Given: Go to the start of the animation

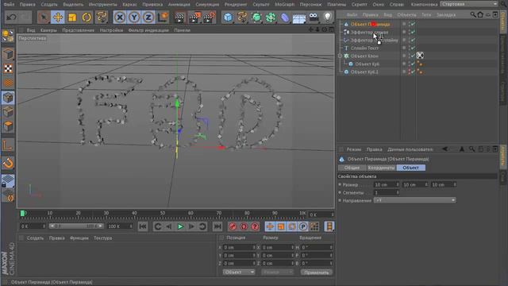Looking at the screenshot, I should coord(143,226).
